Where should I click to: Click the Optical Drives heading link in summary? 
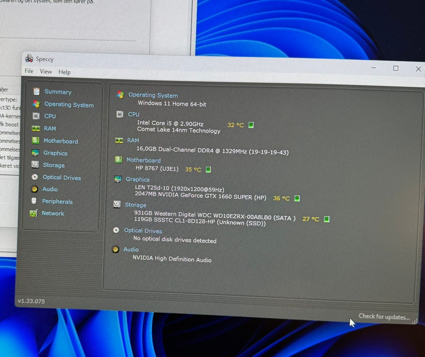point(143,231)
